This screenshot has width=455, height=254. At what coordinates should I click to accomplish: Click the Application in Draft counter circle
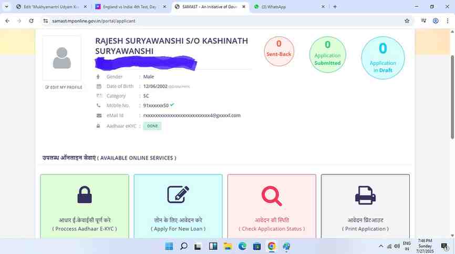(382, 58)
